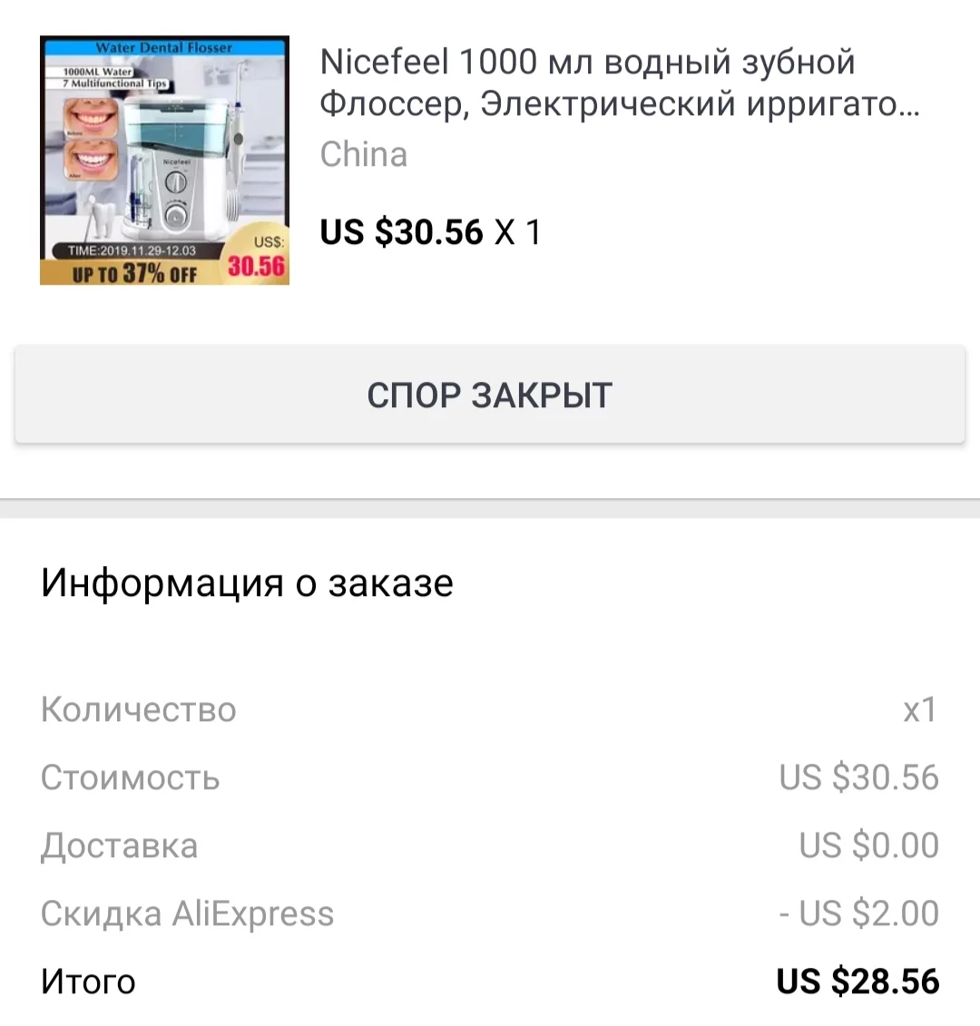Tap the Доставка row label
Screen dimensions: 980x1026
click(119, 845)
